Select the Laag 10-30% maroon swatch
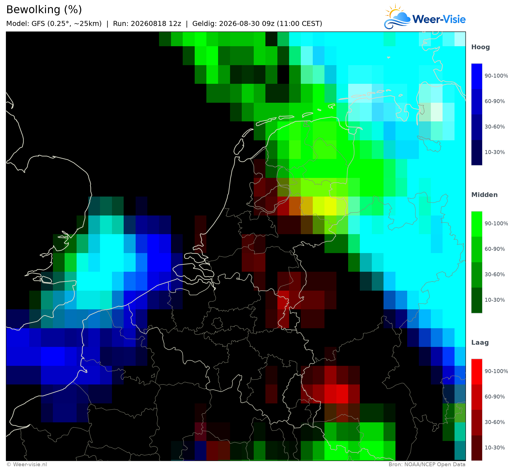 (x=477, y=448)
